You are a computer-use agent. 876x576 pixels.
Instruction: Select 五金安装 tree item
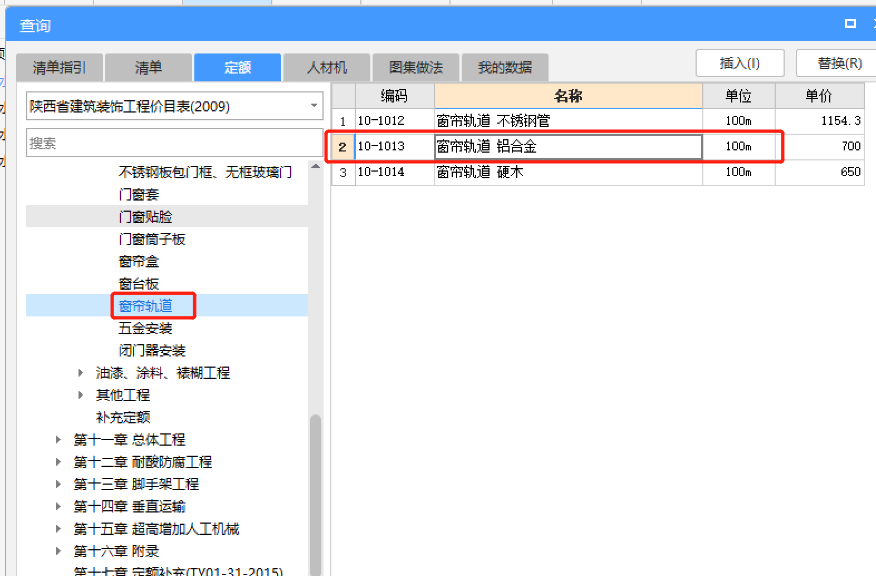pos(145,328)
